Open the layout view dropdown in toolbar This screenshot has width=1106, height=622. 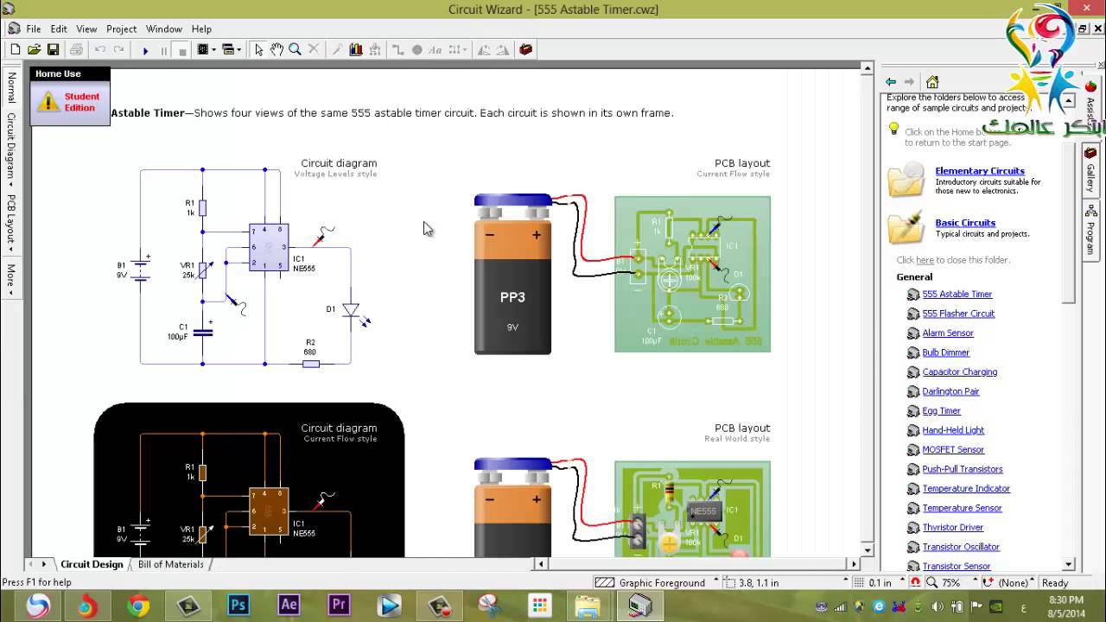(232, 50)
